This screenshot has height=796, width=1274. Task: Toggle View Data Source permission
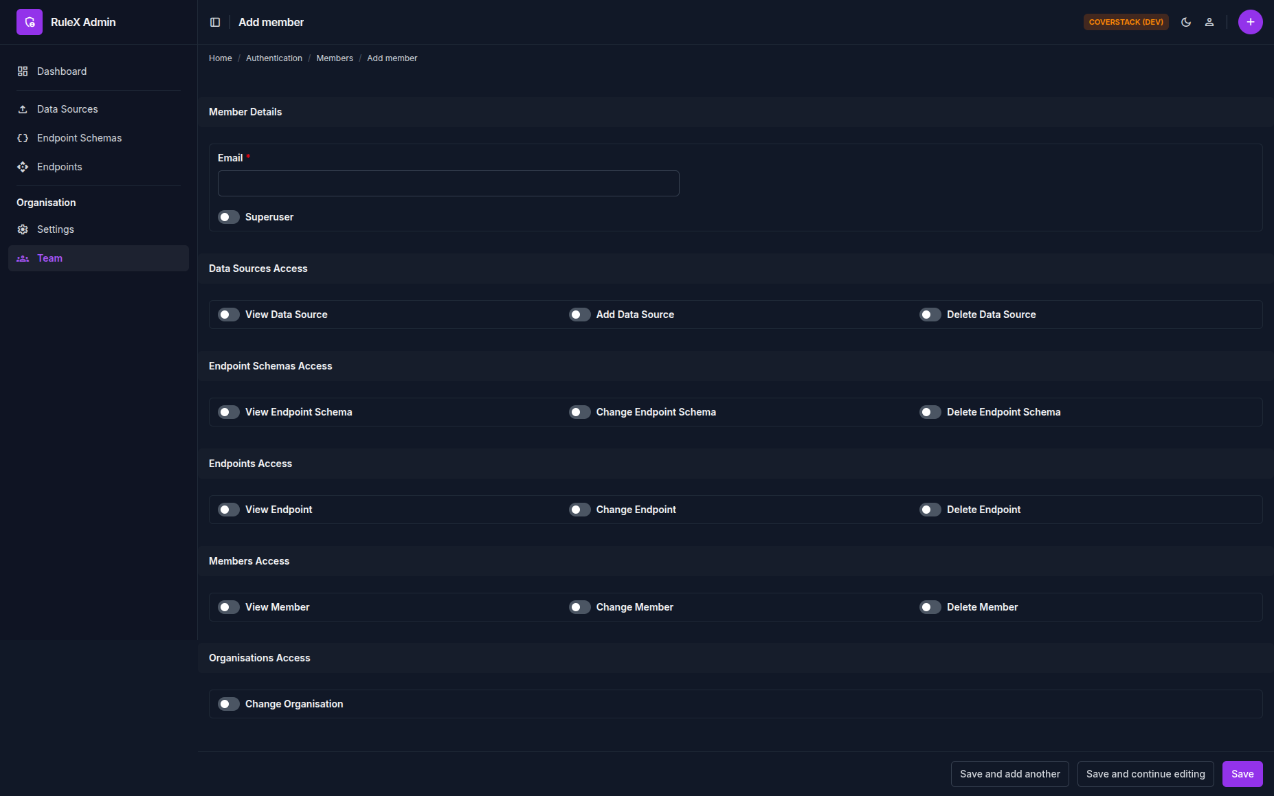pos(229,315)
